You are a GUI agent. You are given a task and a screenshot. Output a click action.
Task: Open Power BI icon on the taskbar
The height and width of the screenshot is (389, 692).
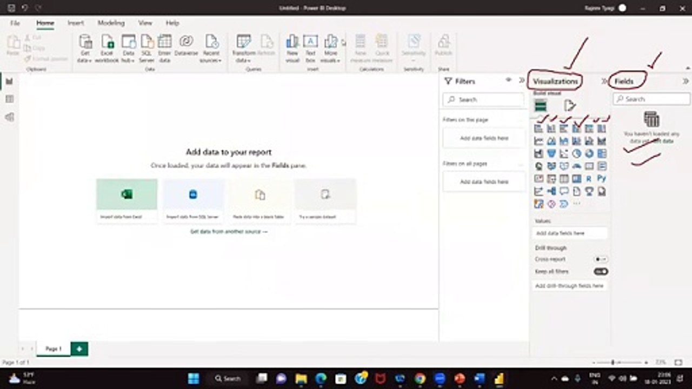click(499, 379)
